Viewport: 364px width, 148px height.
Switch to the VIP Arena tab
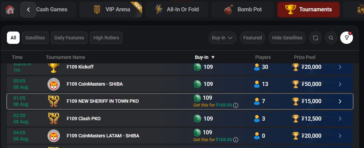coord(110,10)
